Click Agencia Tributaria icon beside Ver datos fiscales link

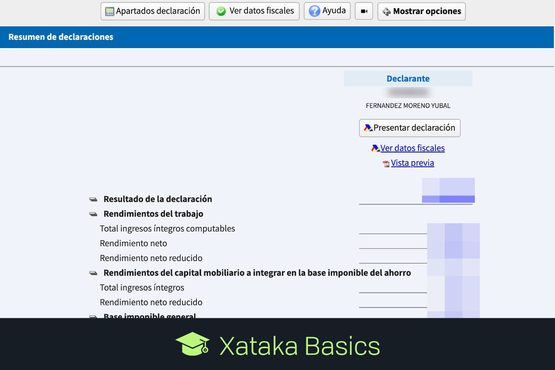(x=376, y=148)
